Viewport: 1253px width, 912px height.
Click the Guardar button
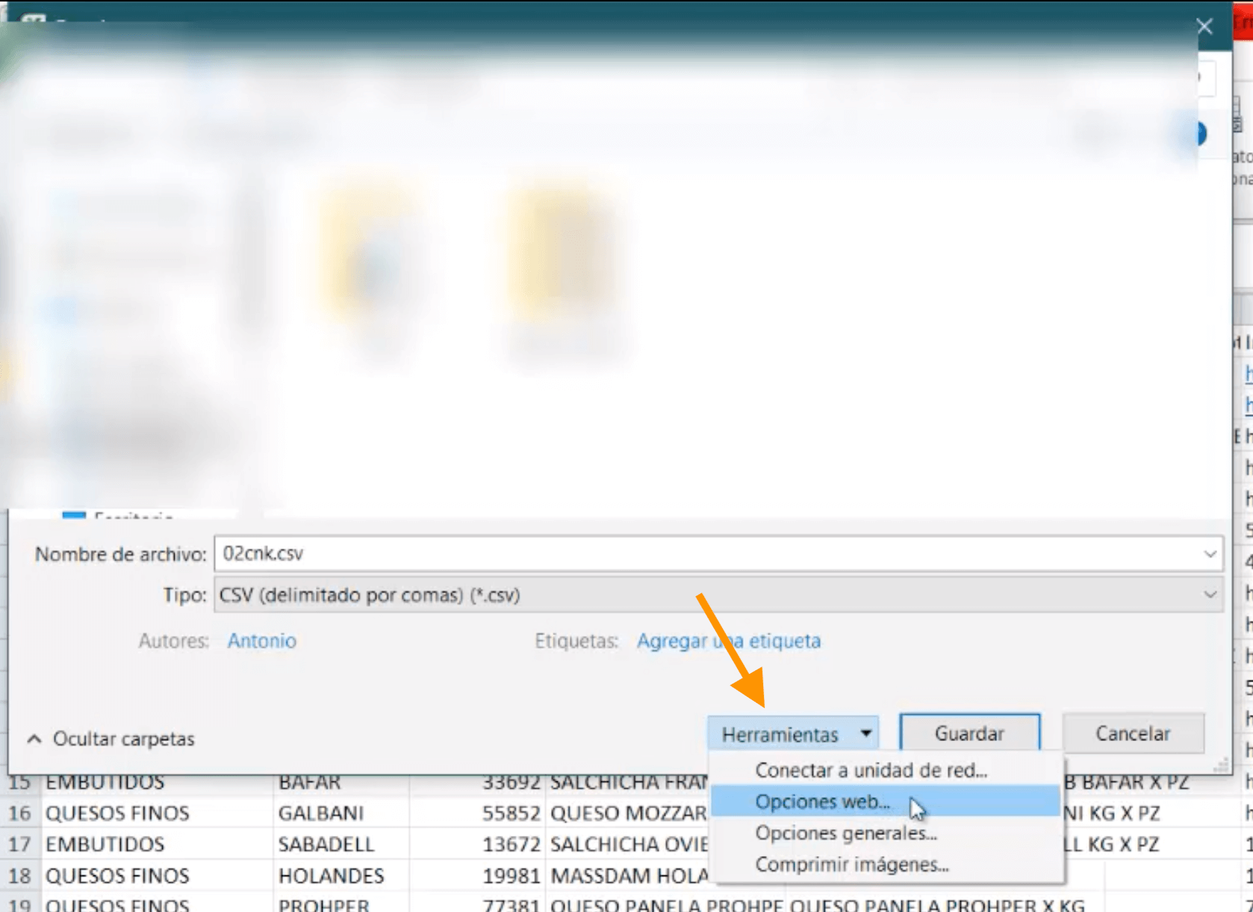click(x=969, y=733)
